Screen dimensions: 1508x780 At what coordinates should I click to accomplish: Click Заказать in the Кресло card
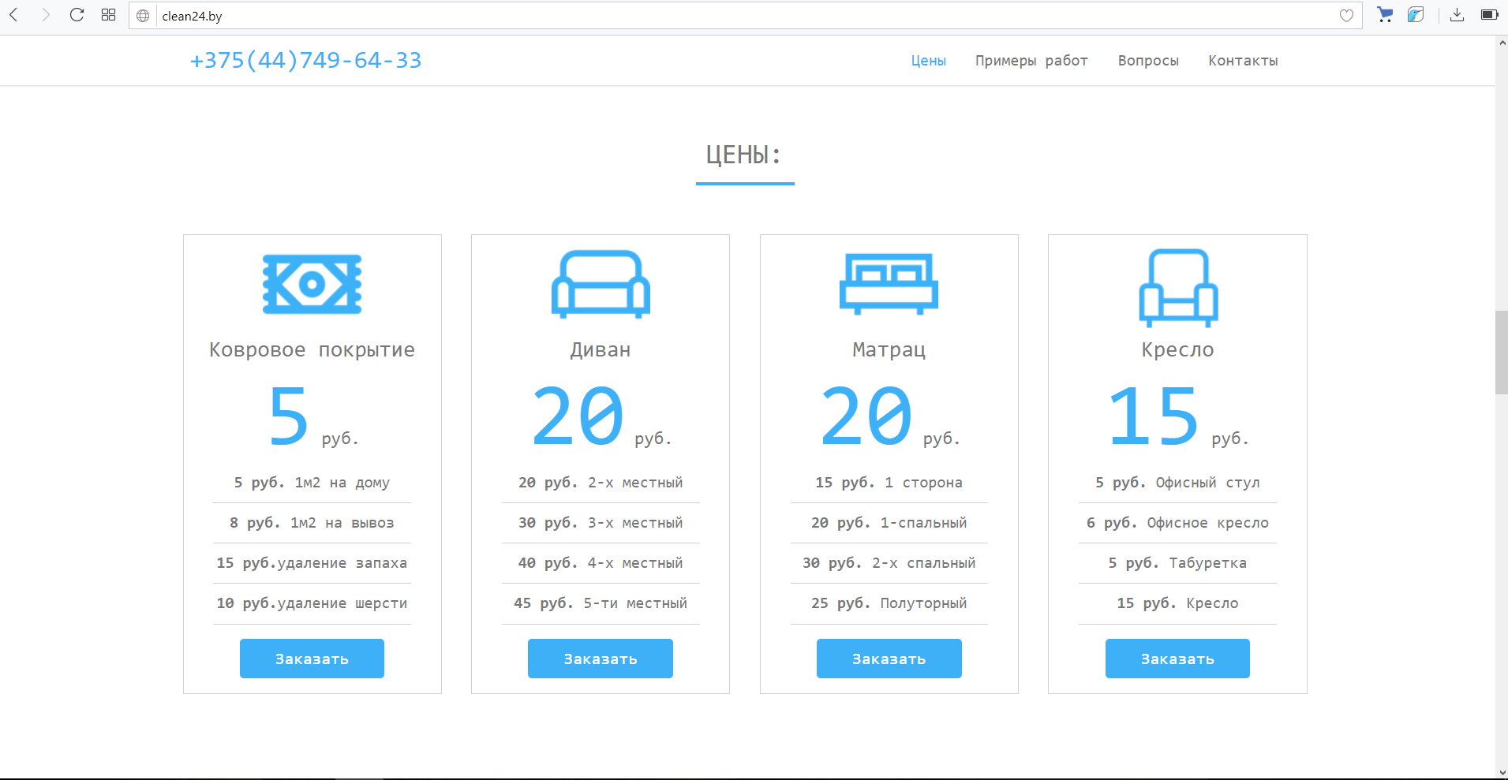1177,659
